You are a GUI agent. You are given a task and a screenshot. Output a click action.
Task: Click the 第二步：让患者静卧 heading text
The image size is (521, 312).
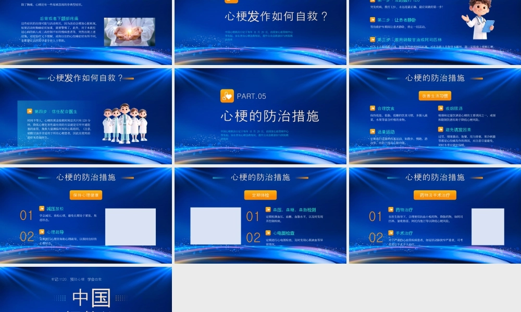click(x=396, y=20)
